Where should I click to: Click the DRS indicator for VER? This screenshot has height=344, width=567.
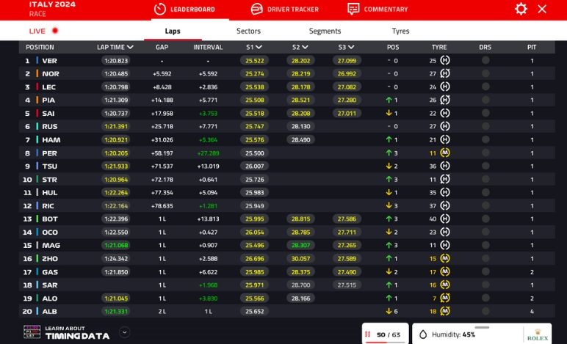click(x=485, y=61)
